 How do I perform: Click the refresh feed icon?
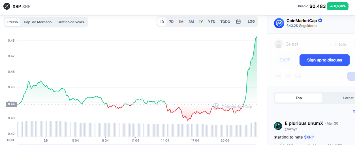pyautogui.click(x=354, y=112)
